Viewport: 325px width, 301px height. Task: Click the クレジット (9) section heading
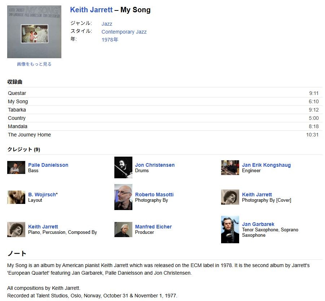tap(24, 149)
